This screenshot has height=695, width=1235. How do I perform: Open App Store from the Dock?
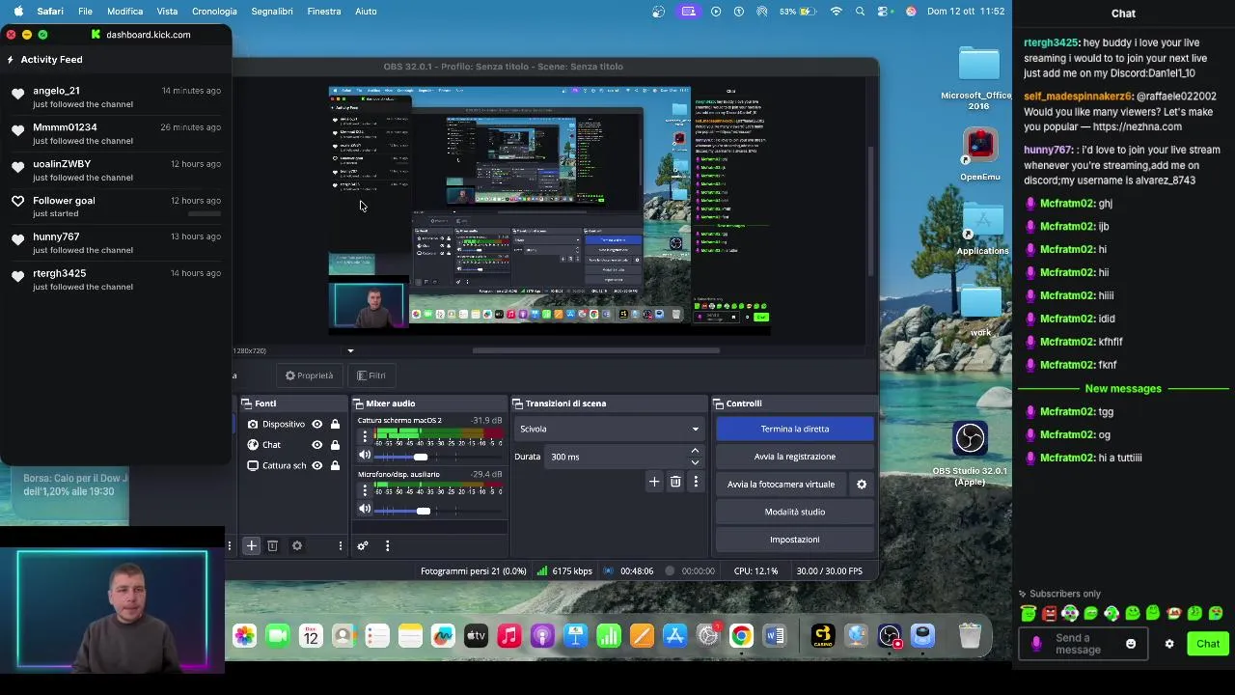coord(674,636)
